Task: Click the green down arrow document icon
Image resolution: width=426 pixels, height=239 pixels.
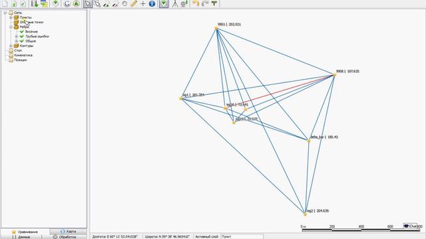Action: (56, 3)
